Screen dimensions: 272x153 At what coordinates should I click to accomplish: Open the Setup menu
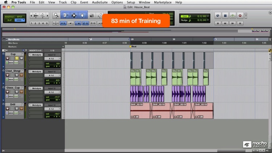click(131, 2)
